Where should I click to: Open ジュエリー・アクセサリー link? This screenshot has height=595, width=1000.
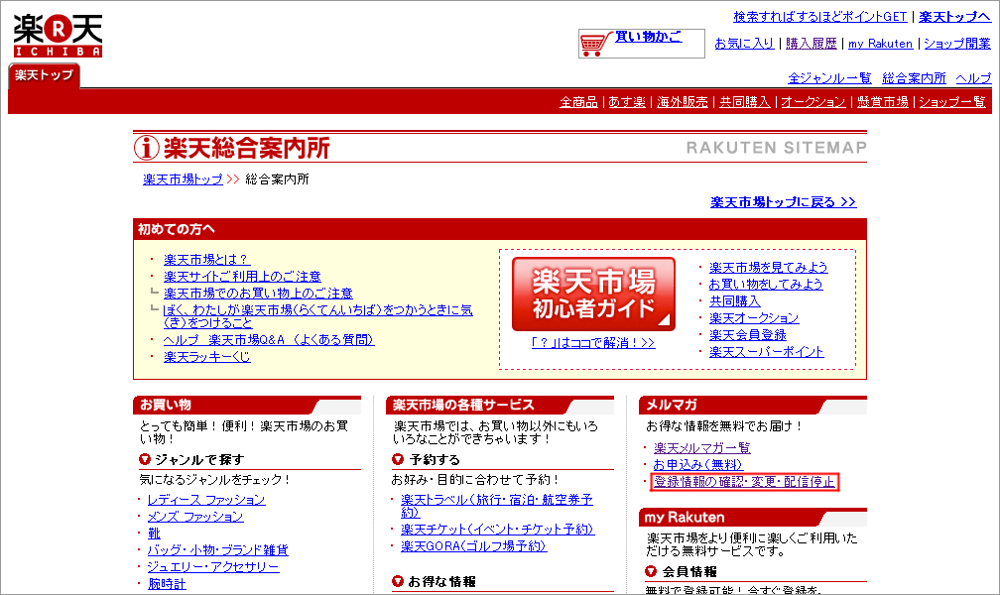(x=213, y=567)
